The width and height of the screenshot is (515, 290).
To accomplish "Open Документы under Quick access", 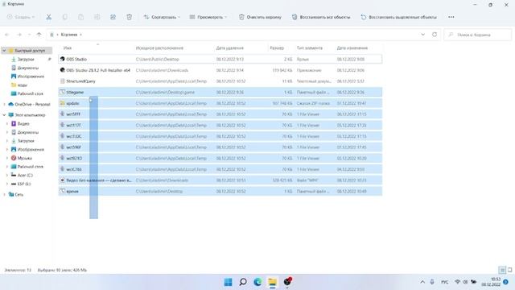I will pos(27,68).
